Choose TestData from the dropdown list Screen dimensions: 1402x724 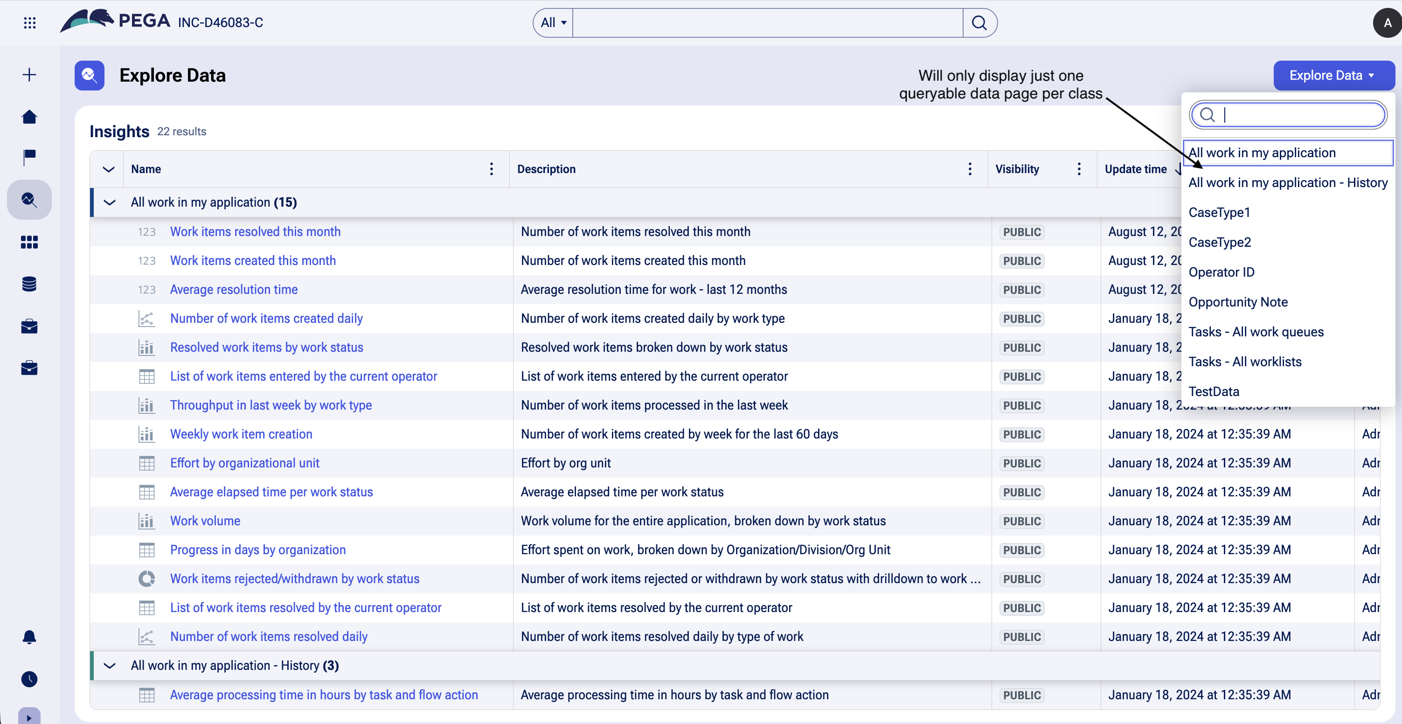(1288, 392)
